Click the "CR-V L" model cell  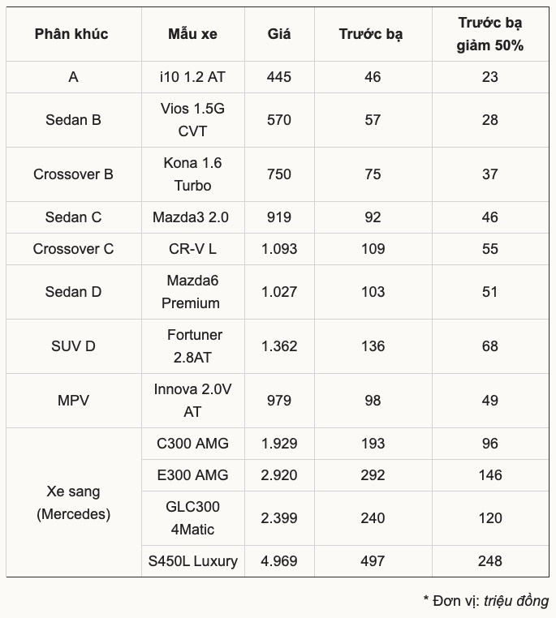coord(192,249)
